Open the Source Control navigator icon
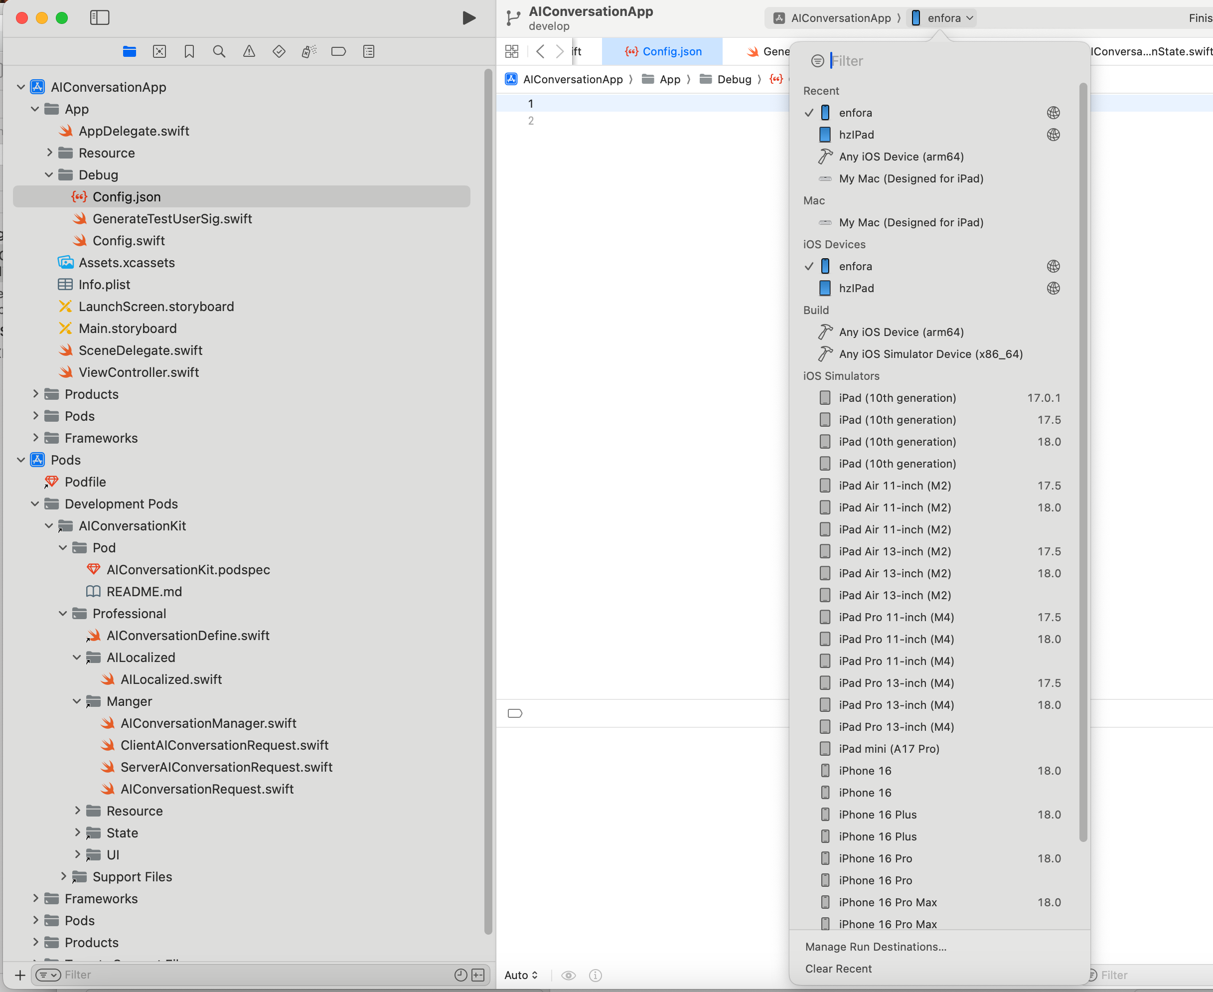 click(159, 51)
